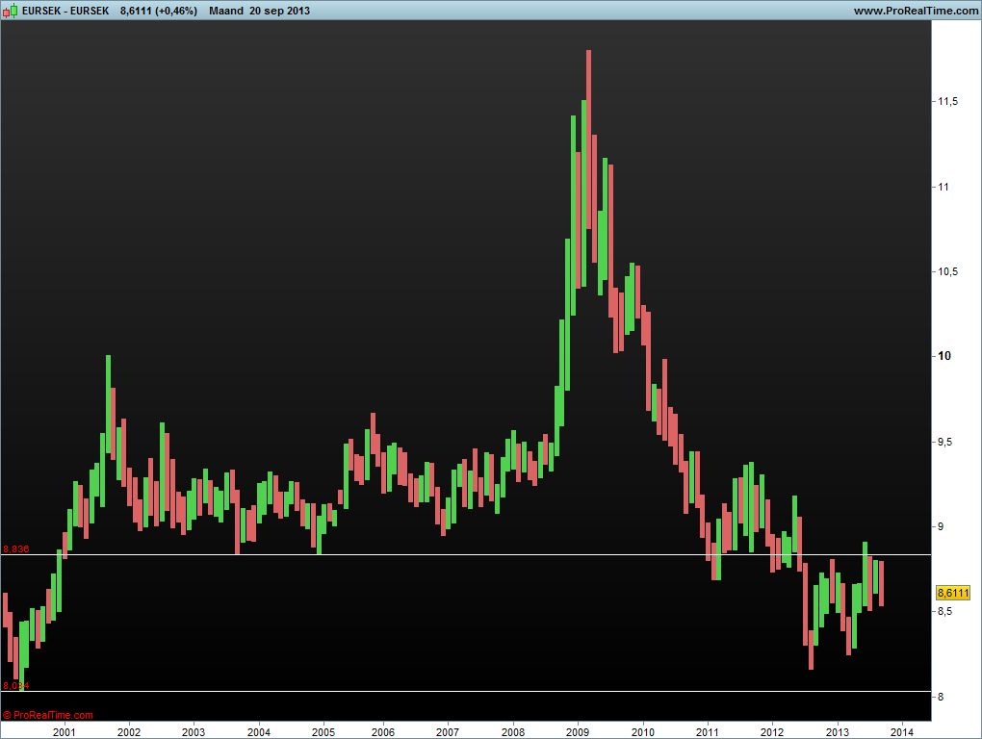Click the 8,6111 (+0,46%) price quote
This screenshot has width=982, height=739.
pos(159,11)
